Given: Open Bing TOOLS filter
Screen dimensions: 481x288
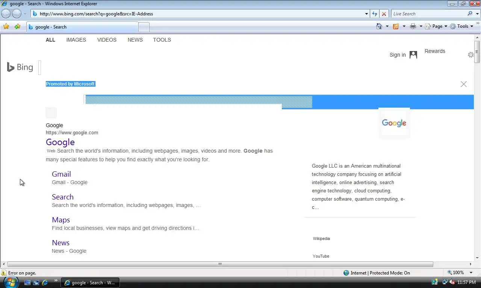Looking at the screenshot, I should point(162,40).
